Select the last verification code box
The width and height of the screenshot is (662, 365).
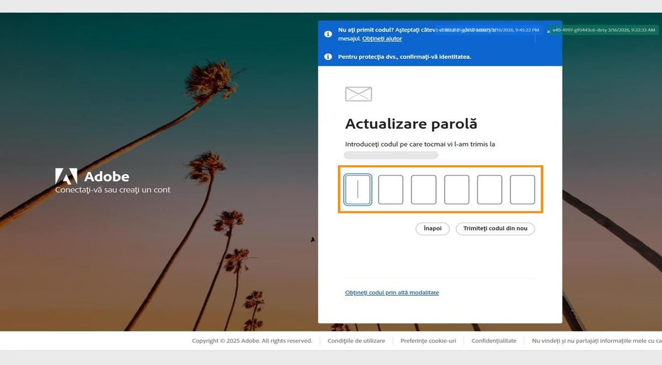[522, 189]
